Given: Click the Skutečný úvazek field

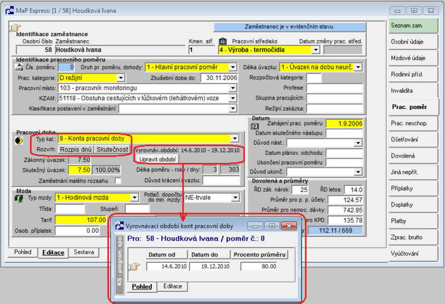Looking at the screenshot, I should point(80,170).
